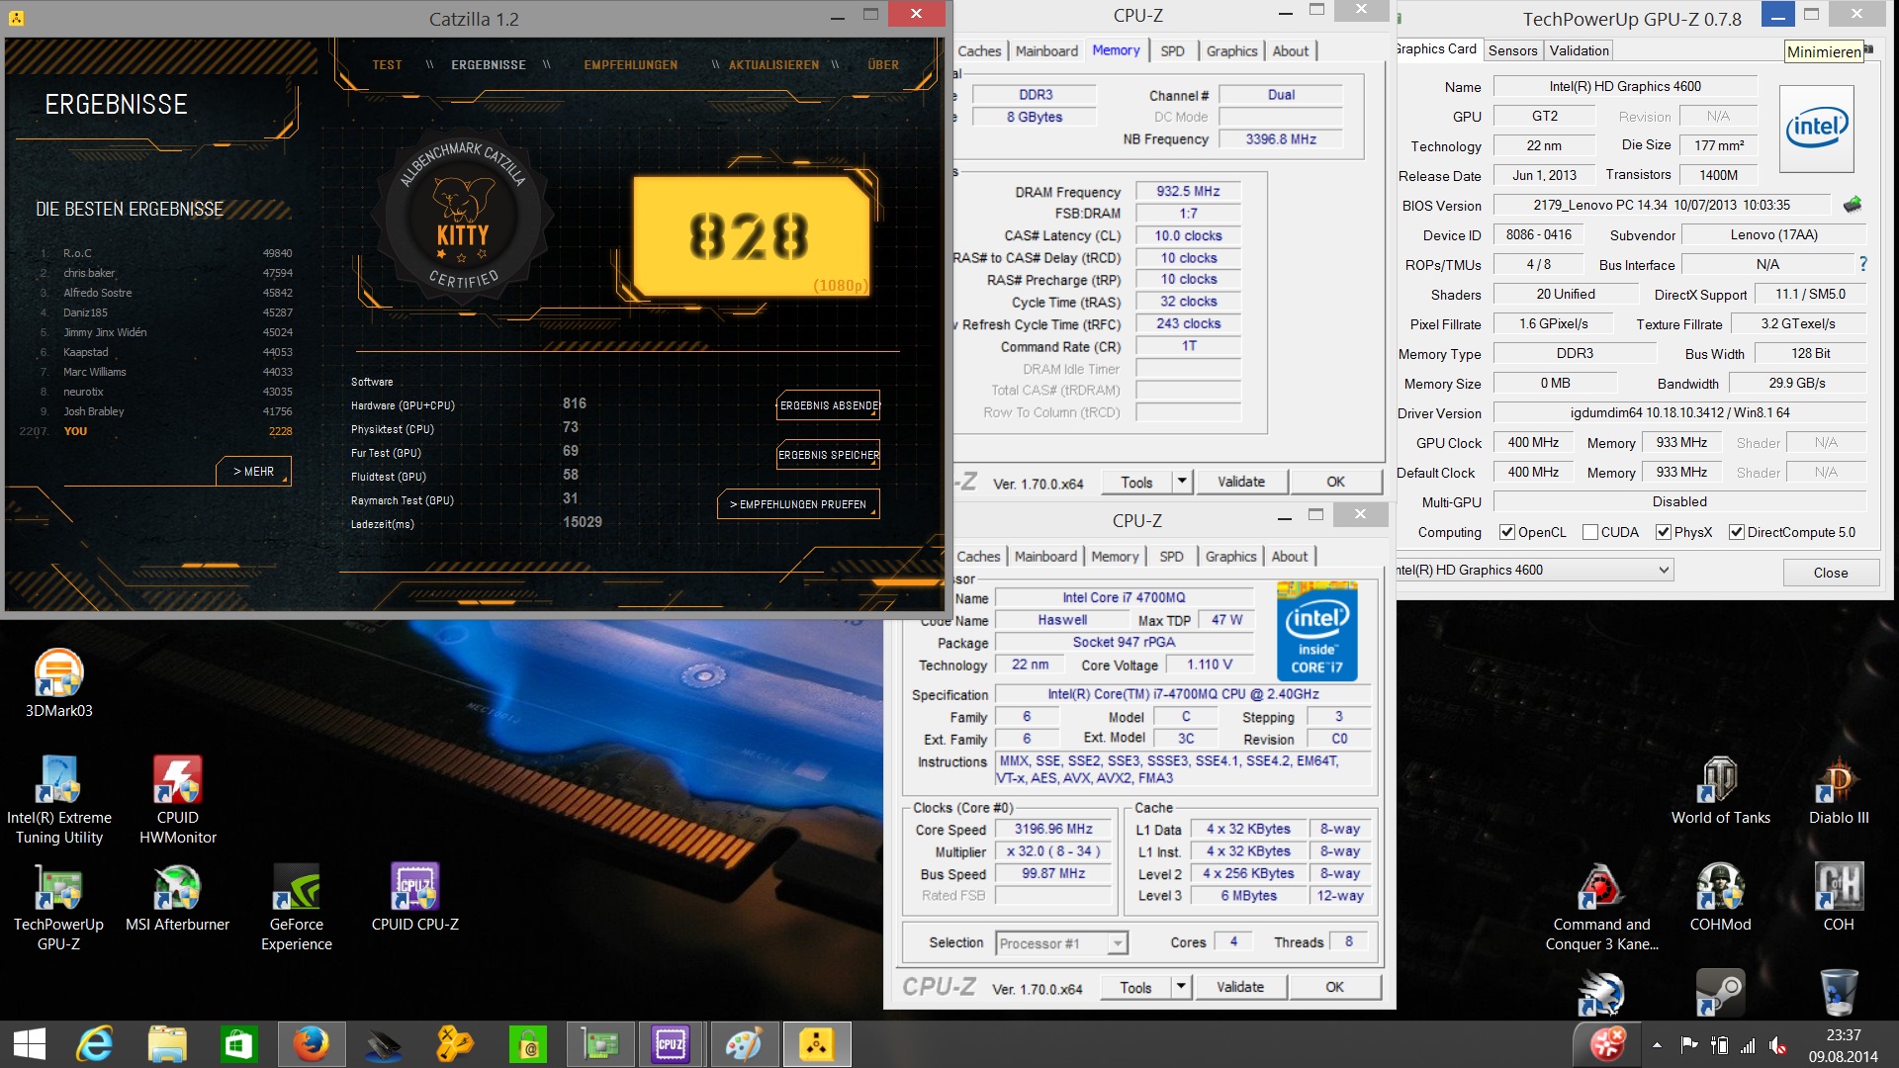The image size is (1899, 1068).
Task: Open the Validation tab in GPU-Z
Action: click(x=1579, y=50)
